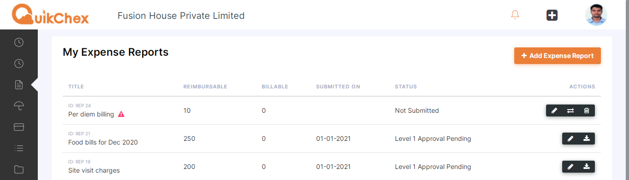Select the document icon in sidebar
This screenshot has height=180, width=629.
19,85
